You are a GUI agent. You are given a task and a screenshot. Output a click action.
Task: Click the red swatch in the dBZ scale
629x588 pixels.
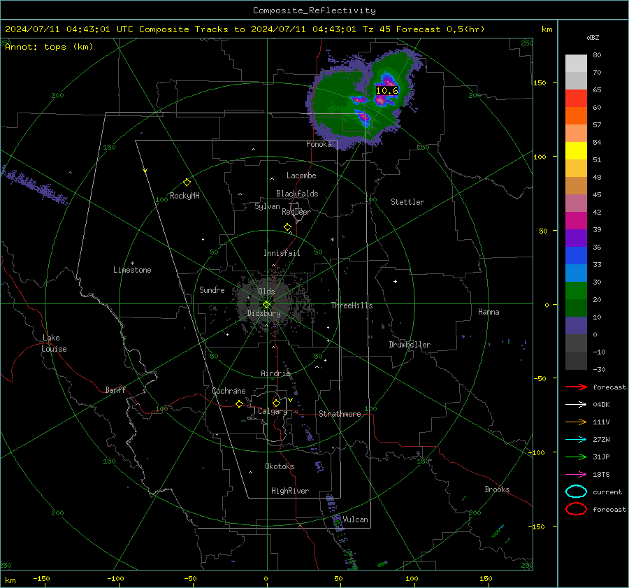click(x=576, y=99)
